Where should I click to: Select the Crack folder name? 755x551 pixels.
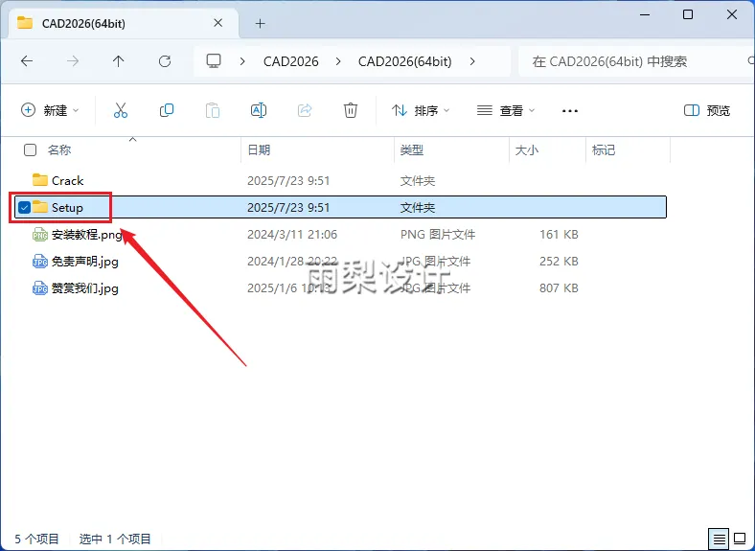tap(67, 180)
